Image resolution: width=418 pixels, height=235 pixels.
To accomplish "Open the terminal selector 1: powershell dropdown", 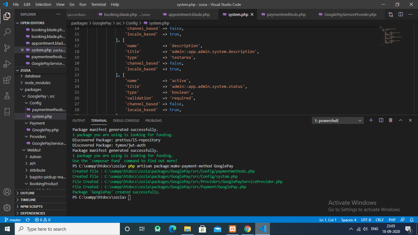I will pos(338,121).
